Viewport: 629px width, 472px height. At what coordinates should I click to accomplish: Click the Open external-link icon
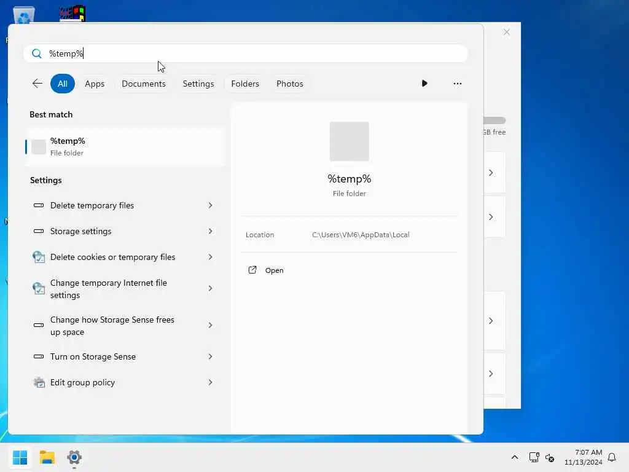[252, 270]
